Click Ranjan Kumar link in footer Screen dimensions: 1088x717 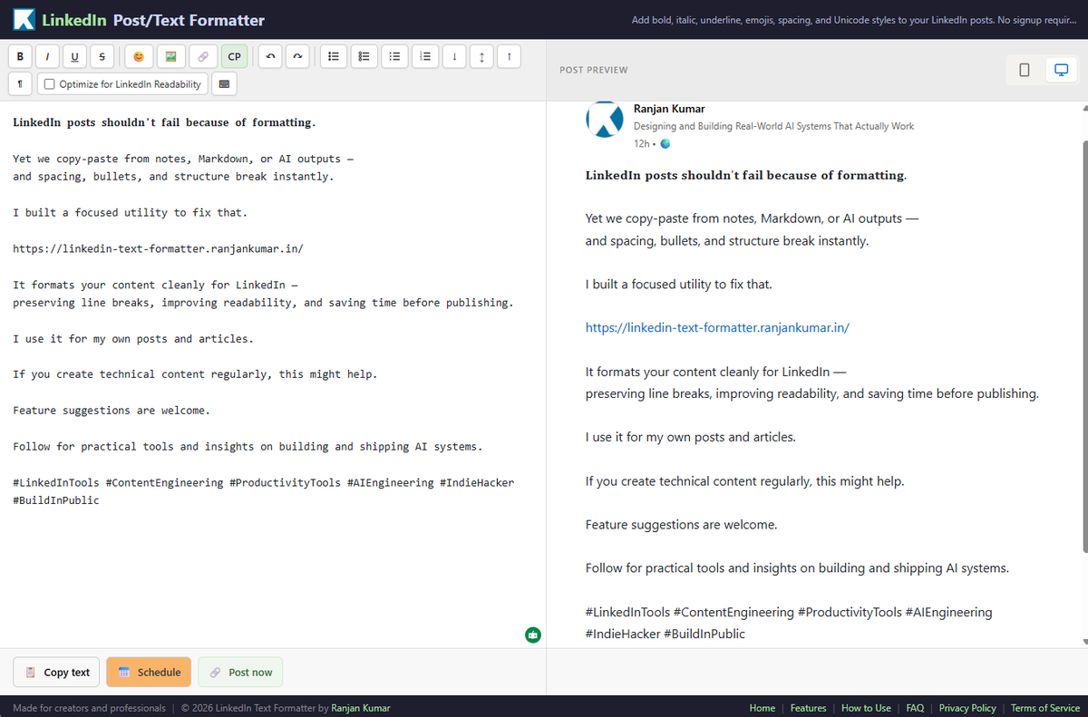coord(361,708)
